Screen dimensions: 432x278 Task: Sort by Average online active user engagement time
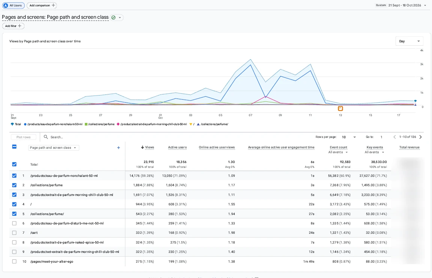click(281, 147)
